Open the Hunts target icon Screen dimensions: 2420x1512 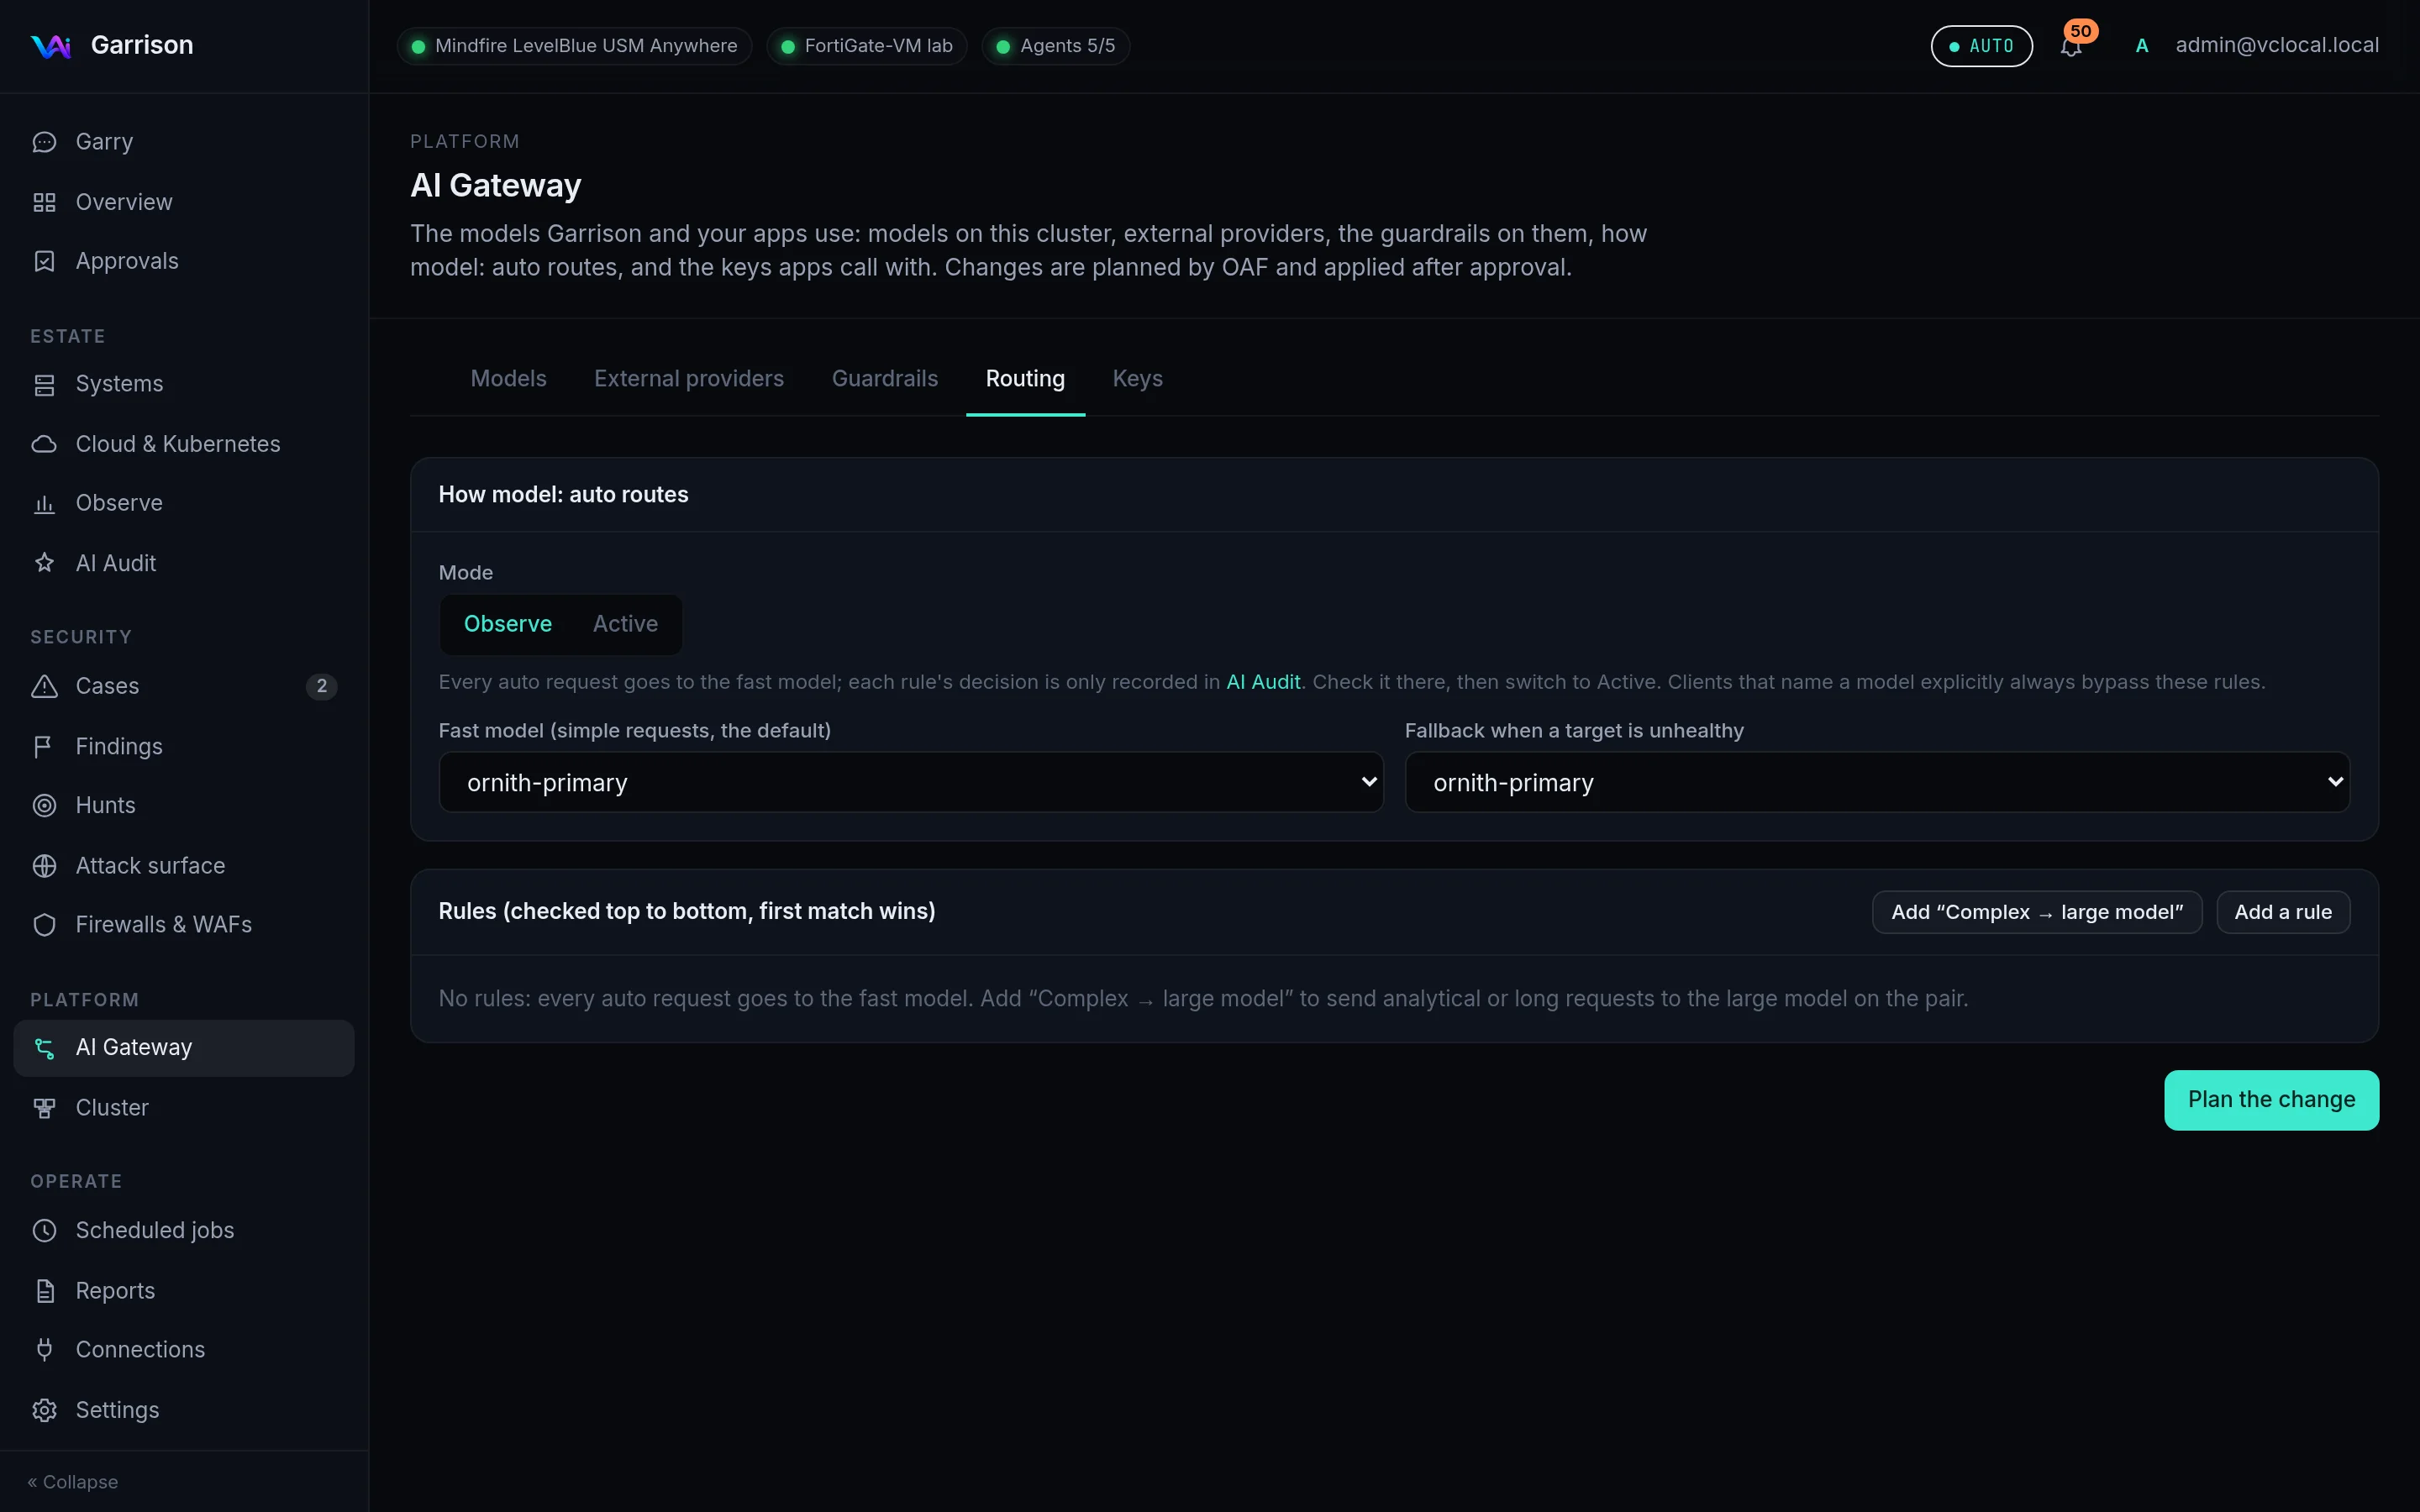(x=44, y=805)
